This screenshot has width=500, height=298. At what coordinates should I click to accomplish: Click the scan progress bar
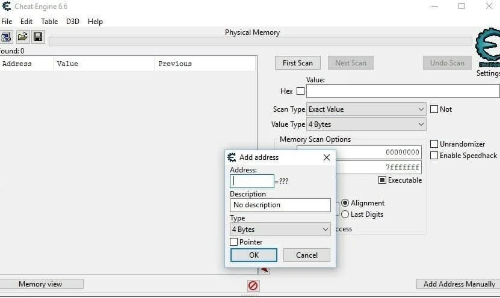(260, 41)
